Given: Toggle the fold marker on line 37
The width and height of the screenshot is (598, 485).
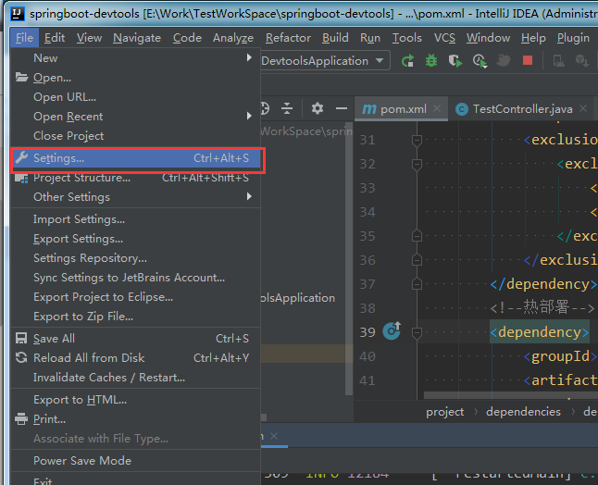Looking at the screenshot, I should click(x=417, y=284).
